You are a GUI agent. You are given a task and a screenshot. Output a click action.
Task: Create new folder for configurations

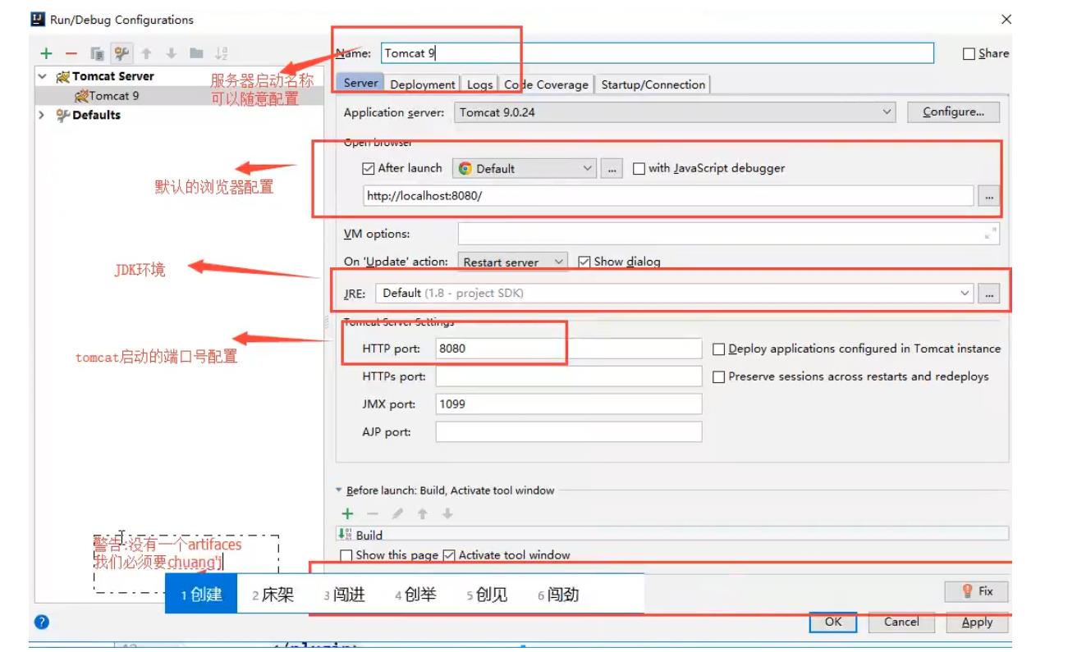pyautogui.click(x=196, y=53)
